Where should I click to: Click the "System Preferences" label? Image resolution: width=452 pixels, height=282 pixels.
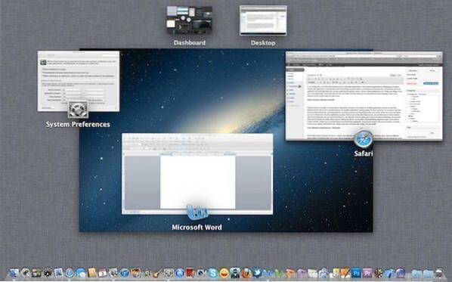point(78,124)
